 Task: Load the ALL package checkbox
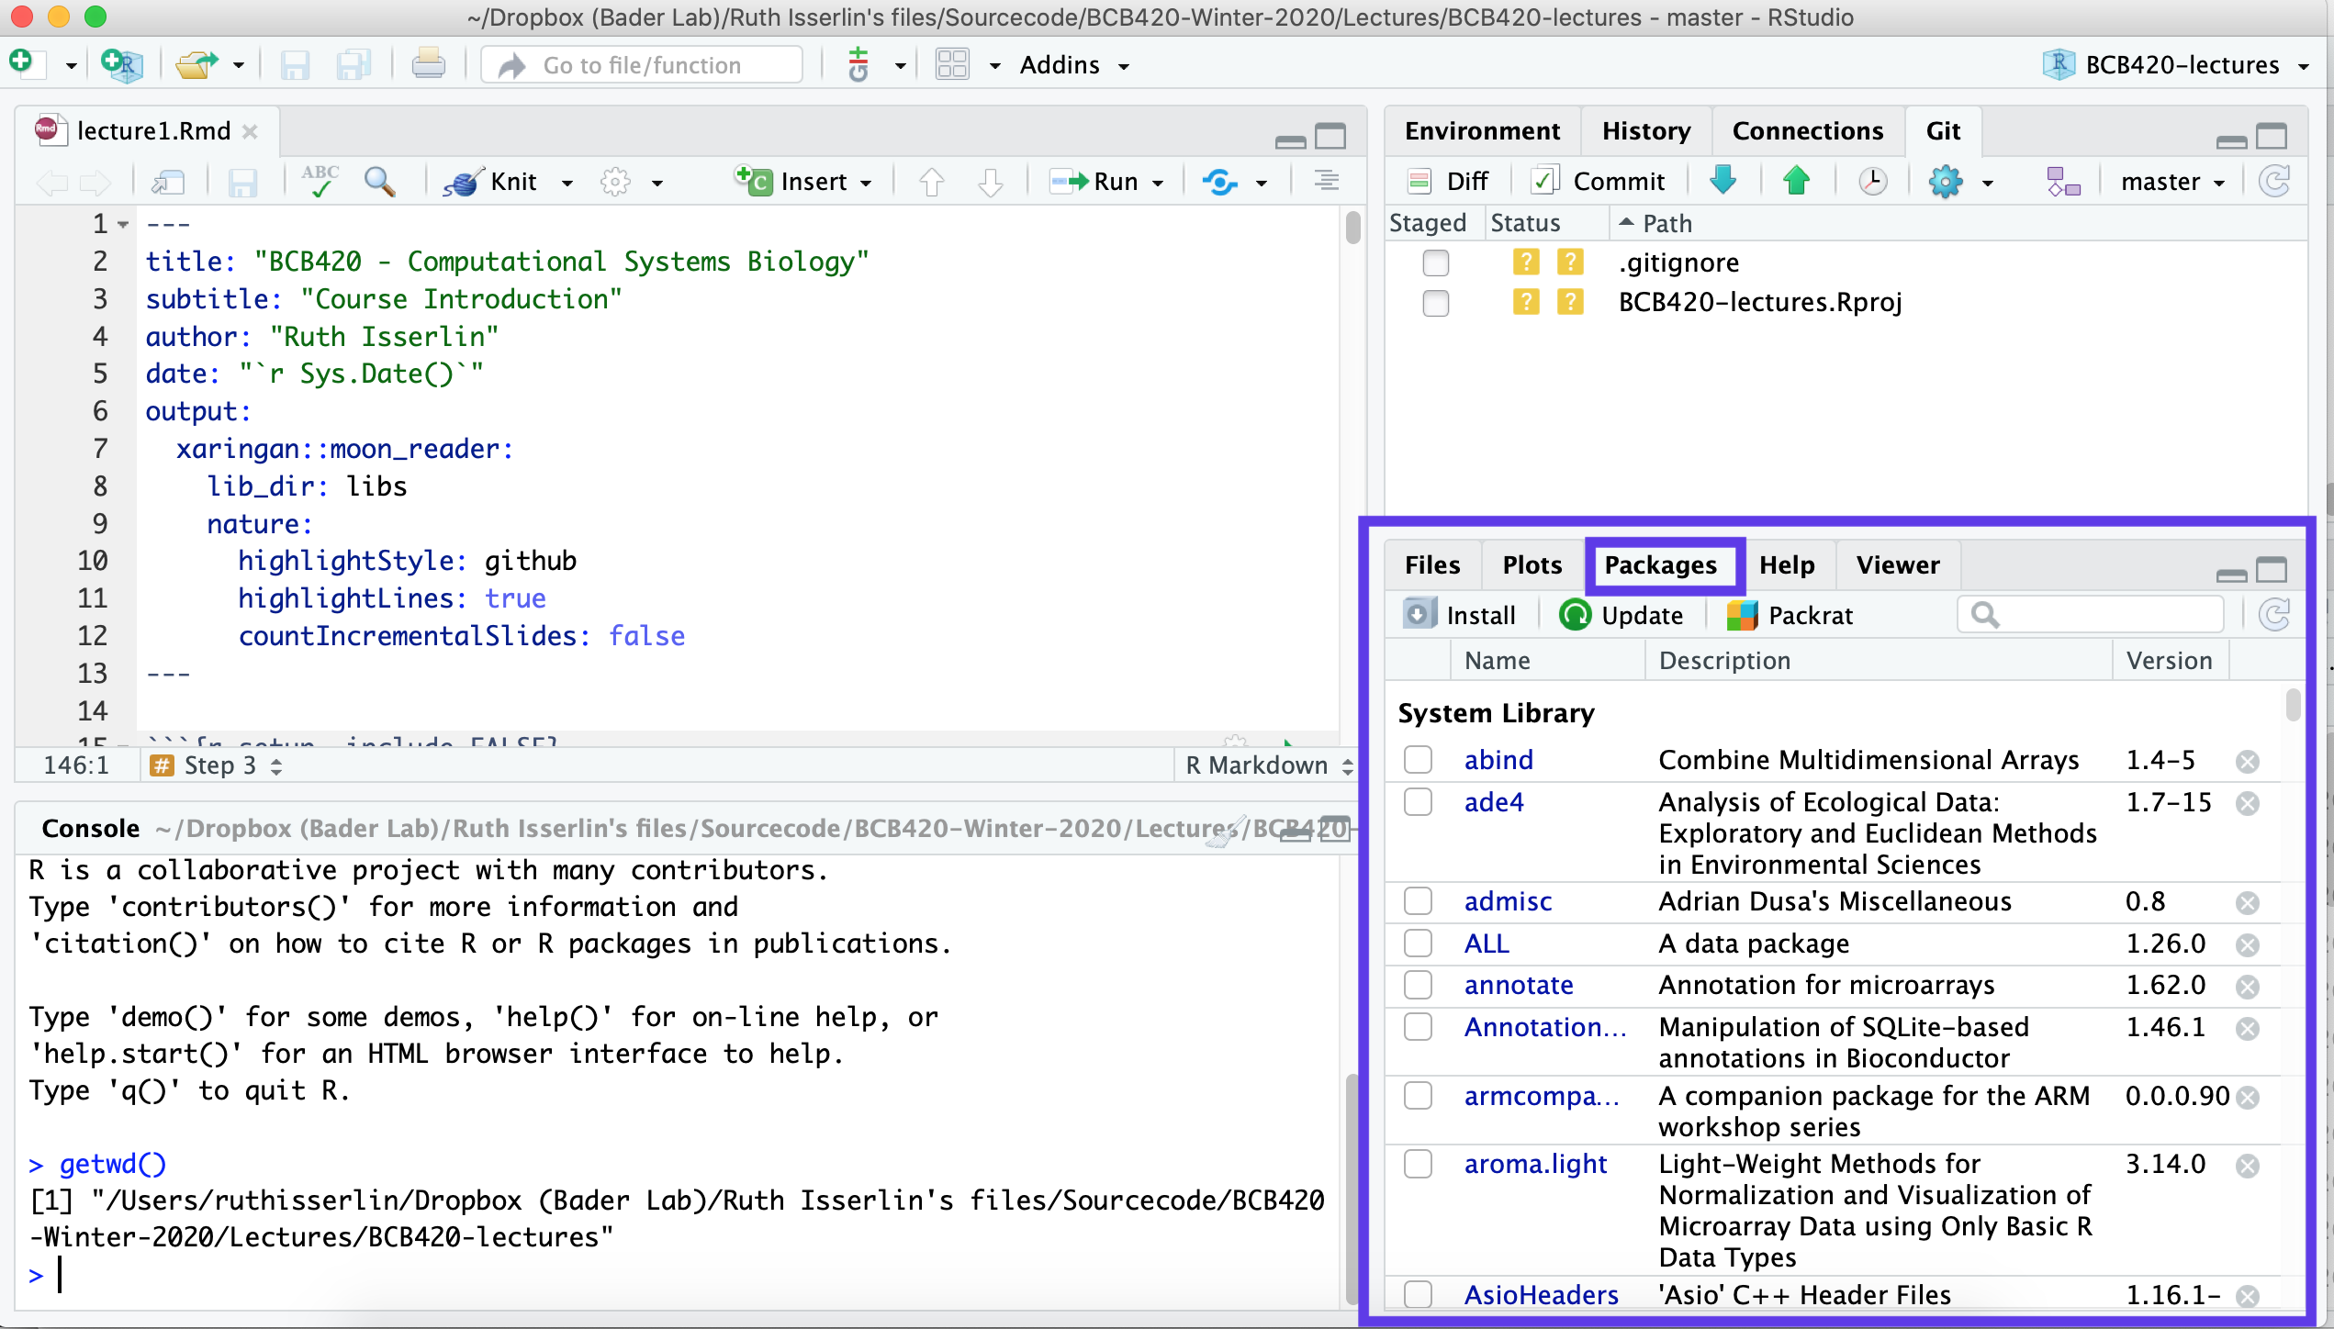[x=1418, y=944]
